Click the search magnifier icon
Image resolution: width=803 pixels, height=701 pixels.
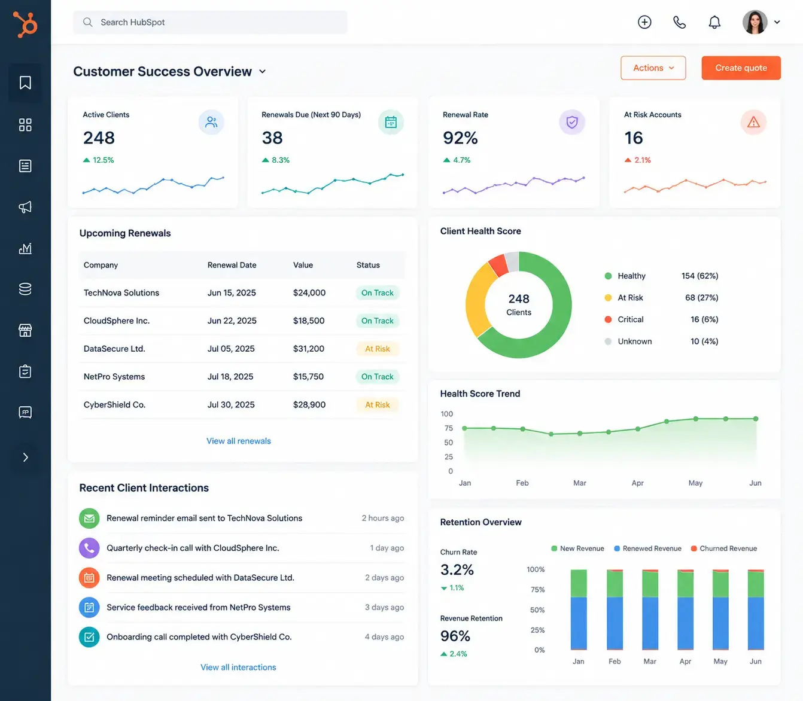coord(88,22)
